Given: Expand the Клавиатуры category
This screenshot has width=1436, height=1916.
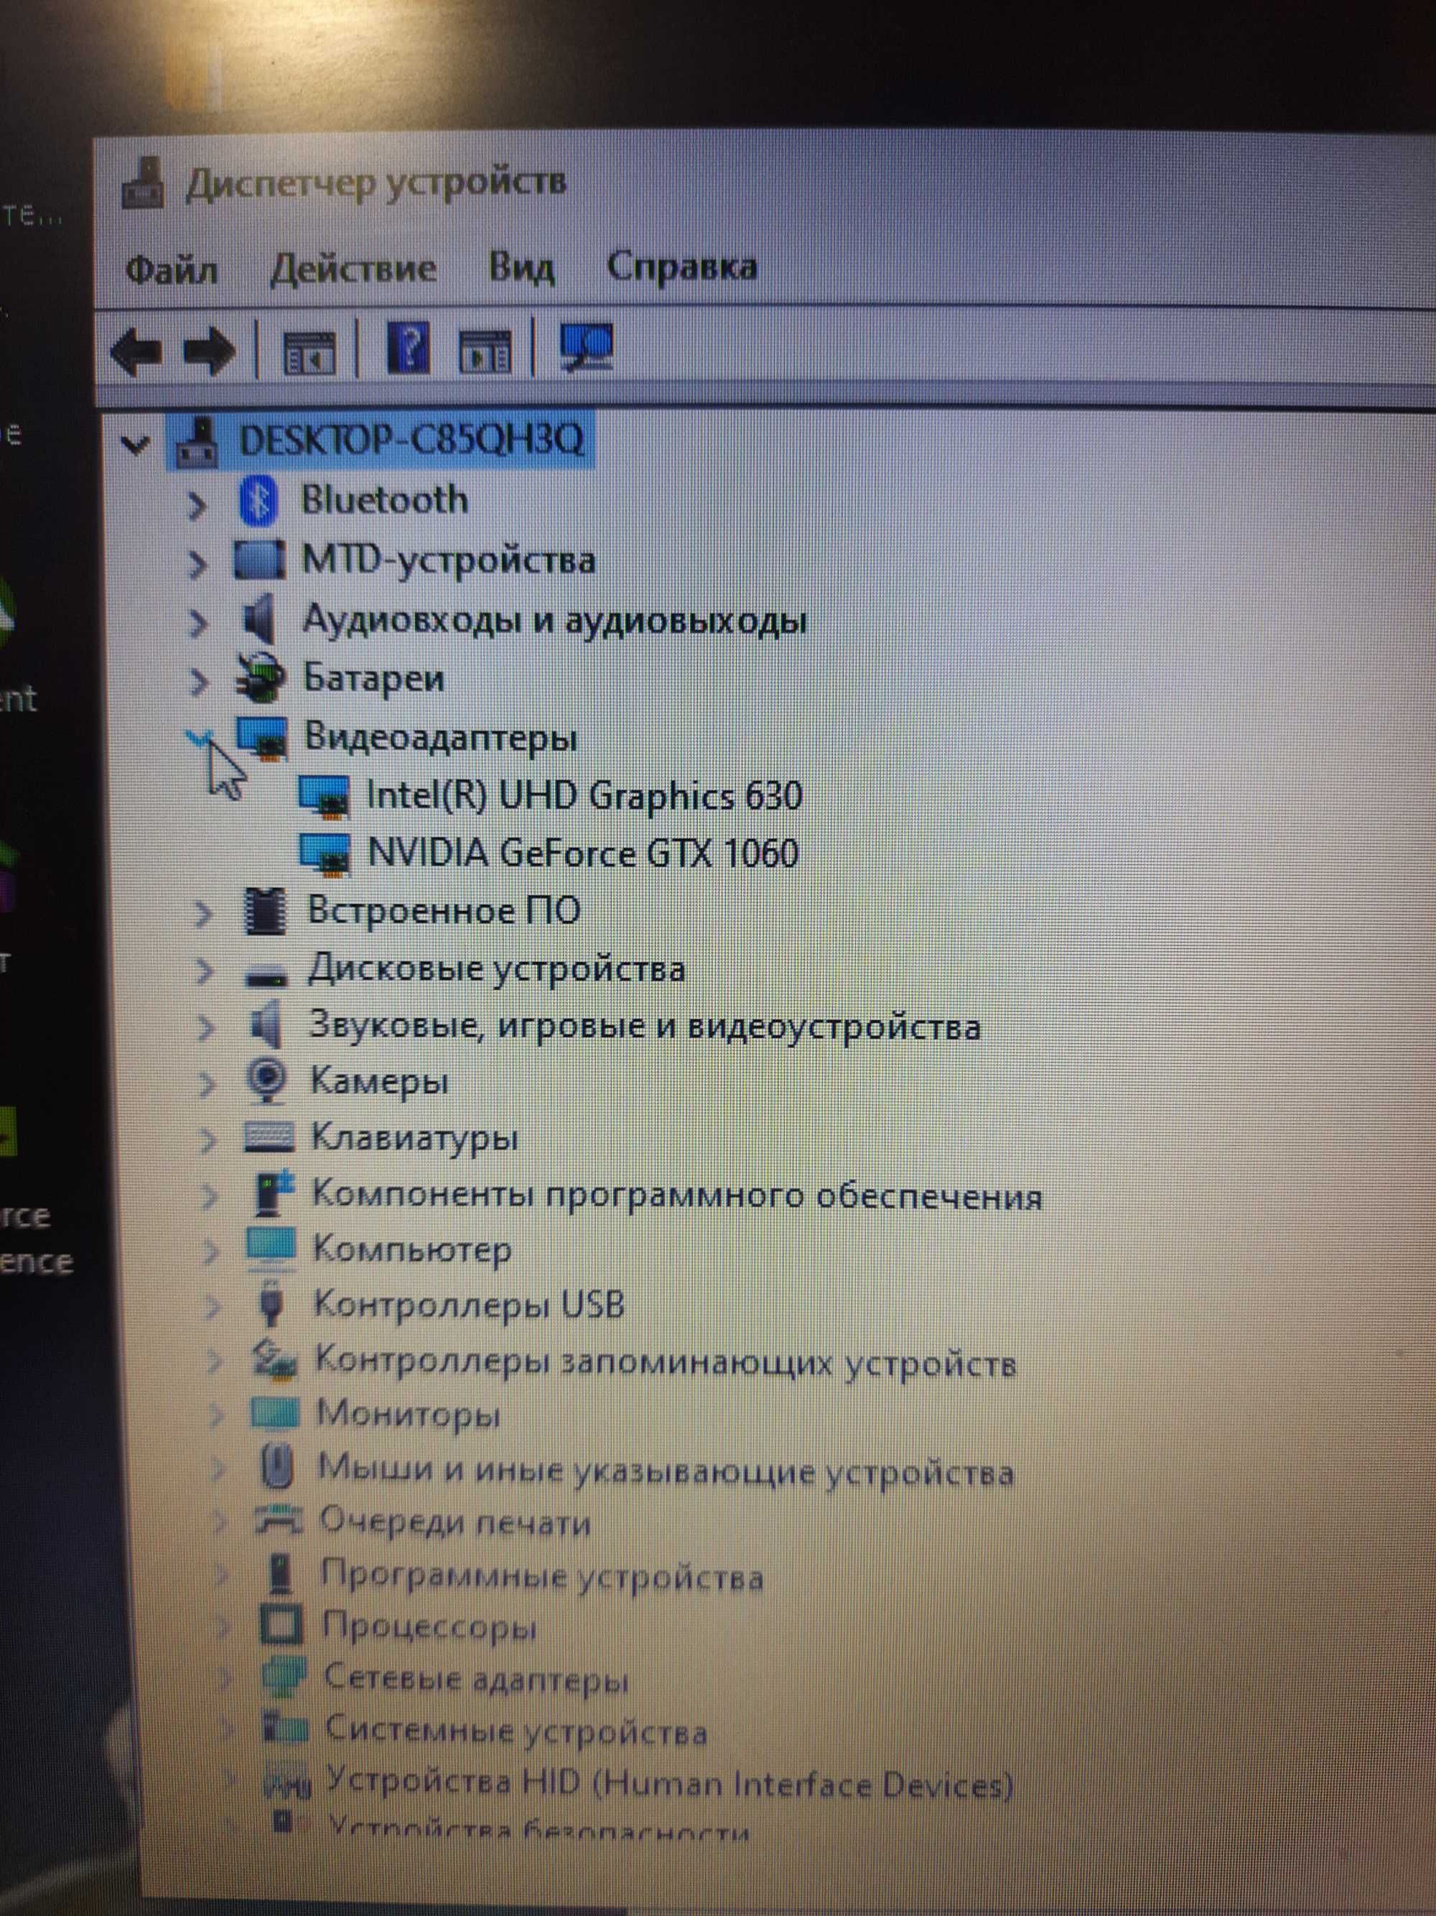Looking at the screenshot, I should 209,1141.
